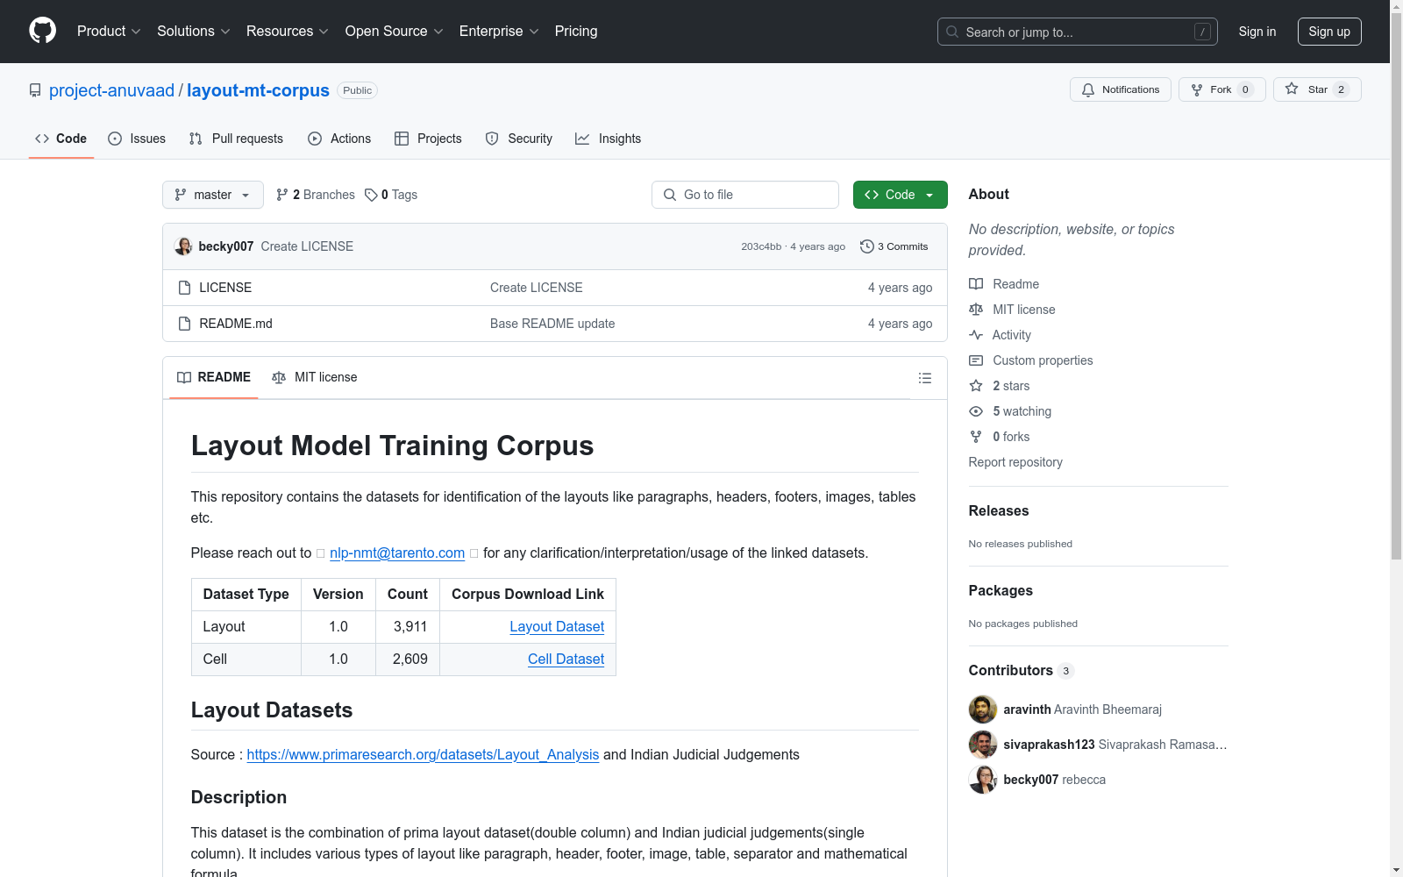Open becky007's contributor avatar

pos(983,780)
